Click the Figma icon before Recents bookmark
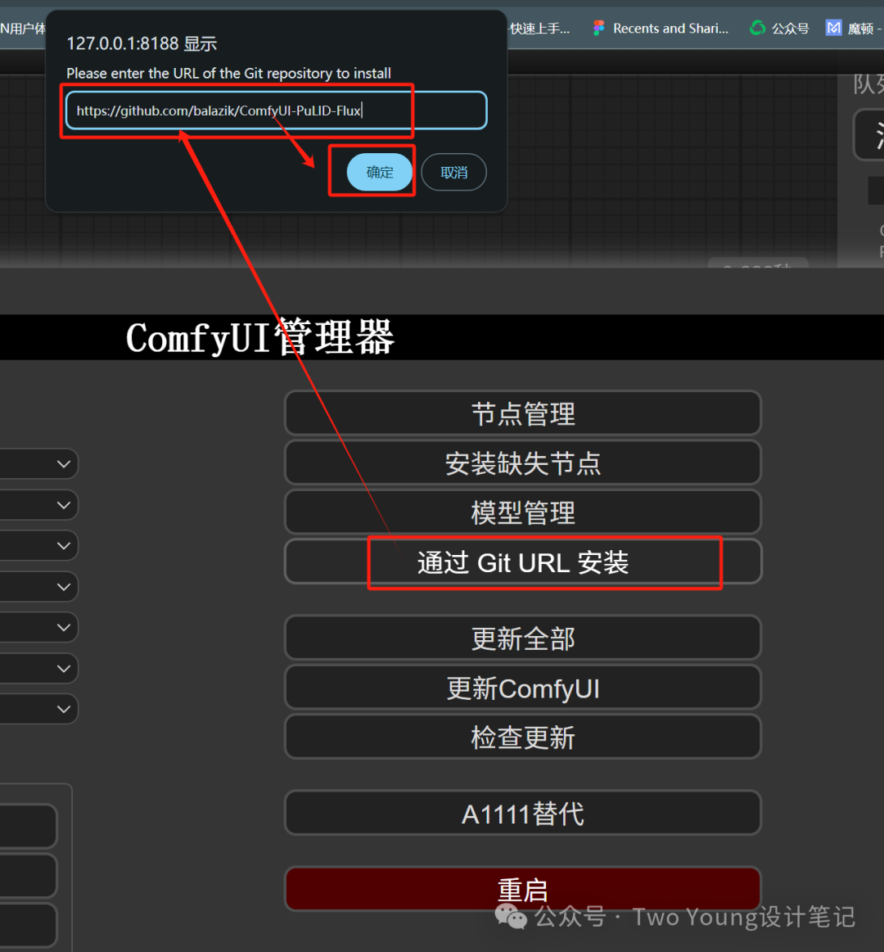 pos(598,28)
